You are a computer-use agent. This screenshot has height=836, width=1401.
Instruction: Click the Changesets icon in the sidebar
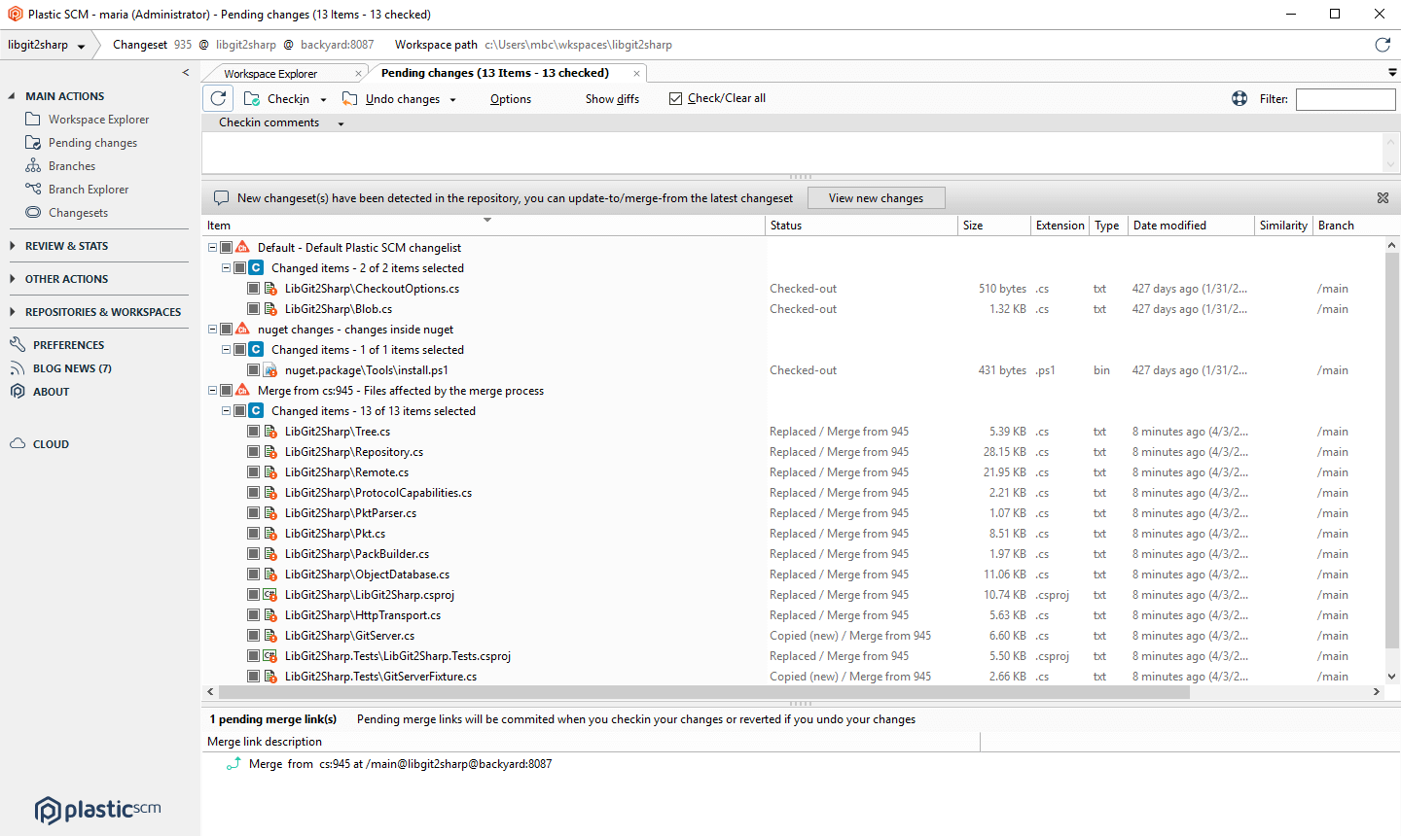(33, 213)
